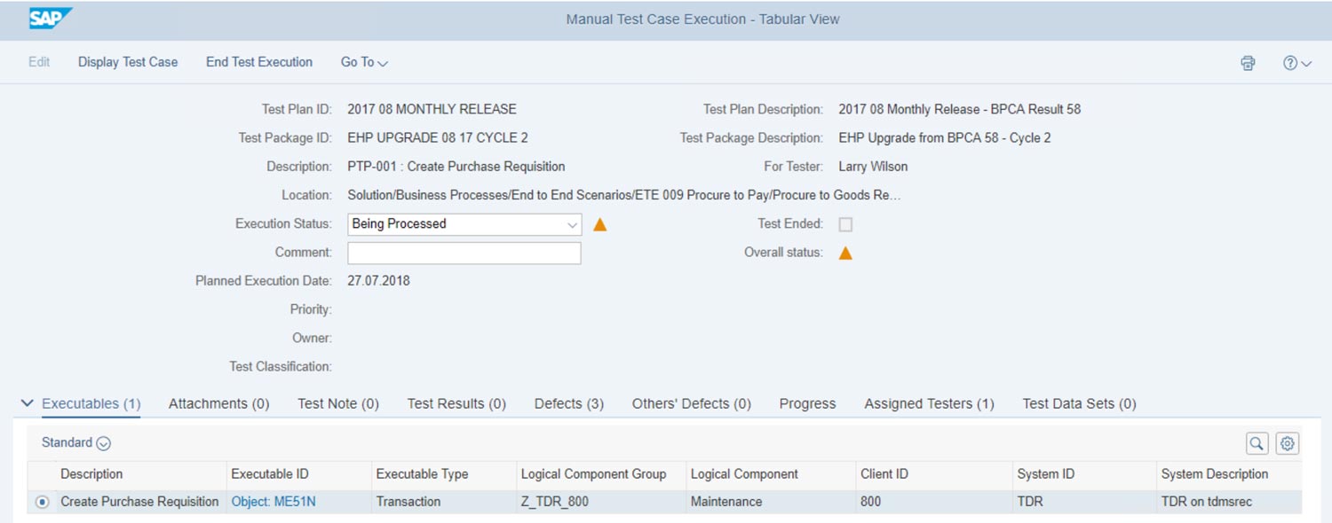Click the orange Execution Status warning triangle

(x=599, y=224)
